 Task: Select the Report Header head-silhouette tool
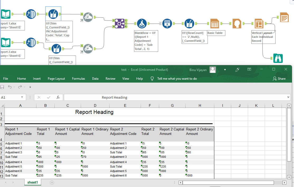tap(237, 23)
